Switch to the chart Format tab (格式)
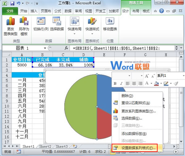Viewport: 185px width, 156px height. 146,11
